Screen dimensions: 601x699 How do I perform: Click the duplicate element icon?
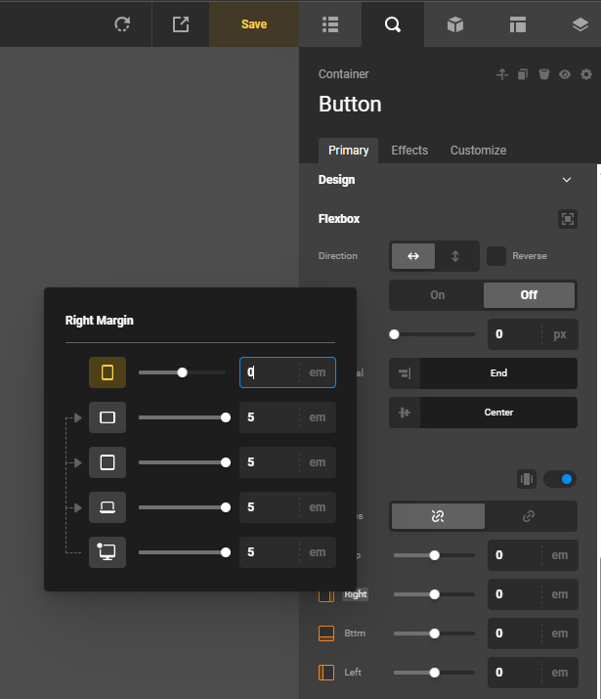(x=523, y=74)
